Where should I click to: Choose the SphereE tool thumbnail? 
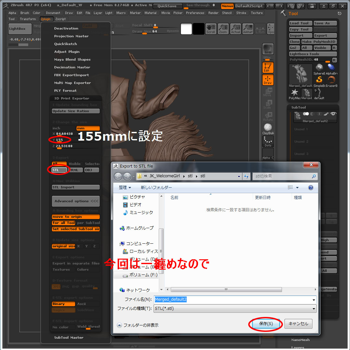(x=319, y=69)
